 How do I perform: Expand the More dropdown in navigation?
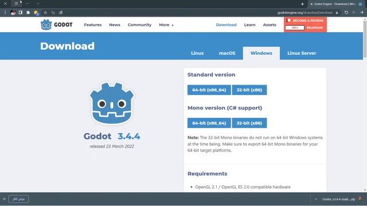point(166,25)
